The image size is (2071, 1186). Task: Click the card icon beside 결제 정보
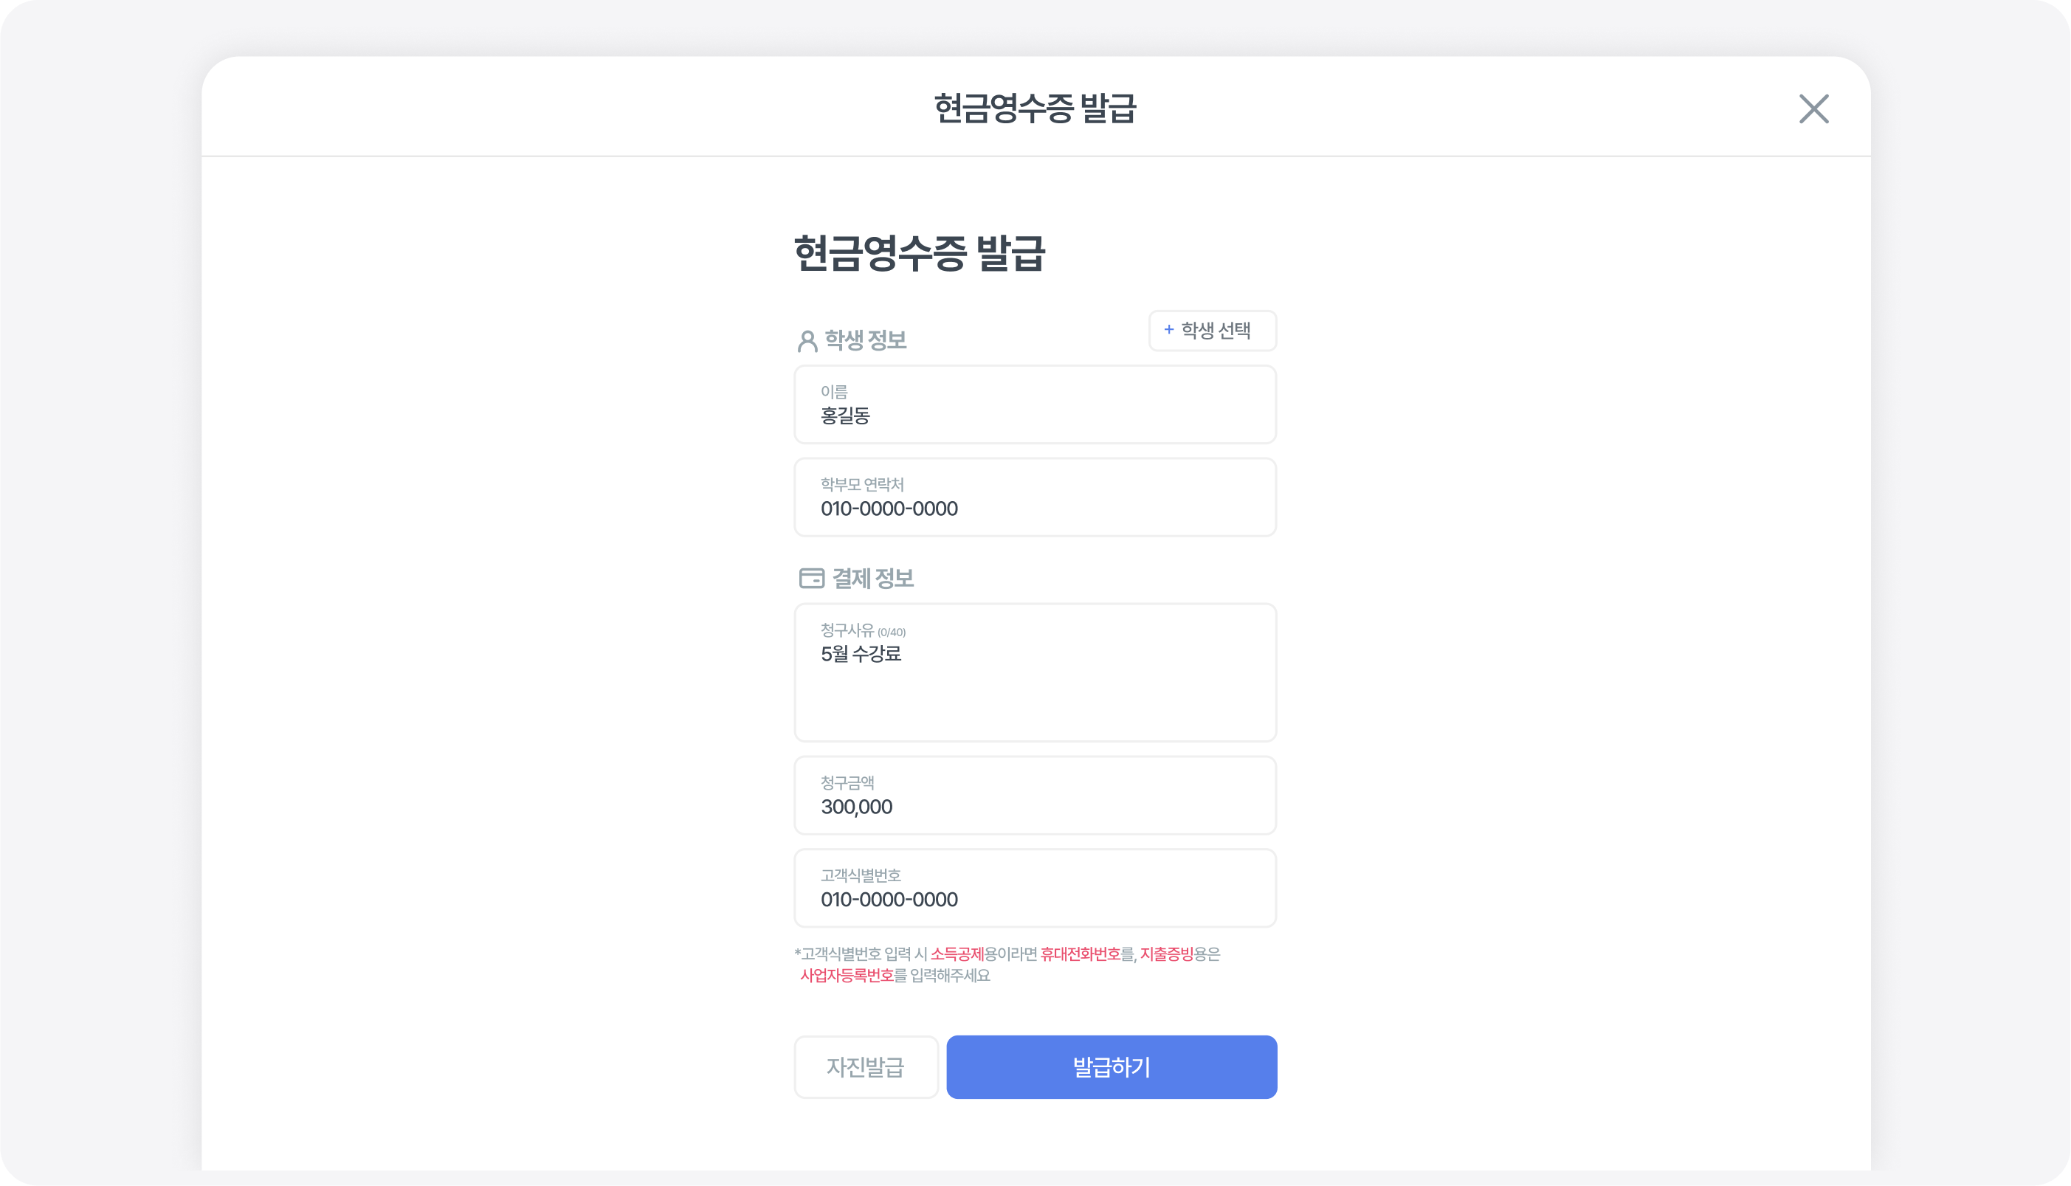811,579
